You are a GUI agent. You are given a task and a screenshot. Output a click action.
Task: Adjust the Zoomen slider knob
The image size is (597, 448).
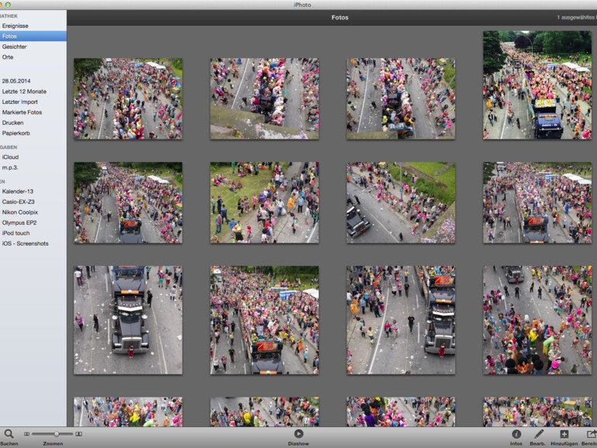click(57, 434)
